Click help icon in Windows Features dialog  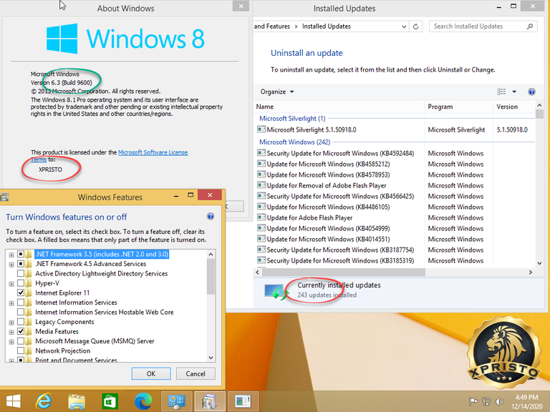[211, 216]
